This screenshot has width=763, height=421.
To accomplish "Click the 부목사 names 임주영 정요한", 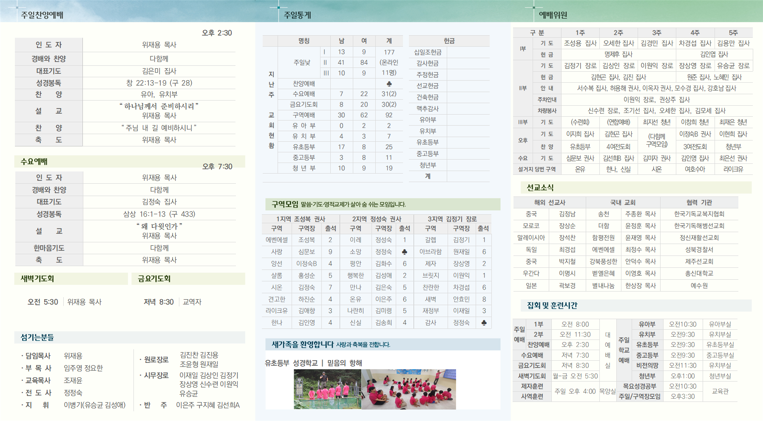I will click(x=83, y=368).
